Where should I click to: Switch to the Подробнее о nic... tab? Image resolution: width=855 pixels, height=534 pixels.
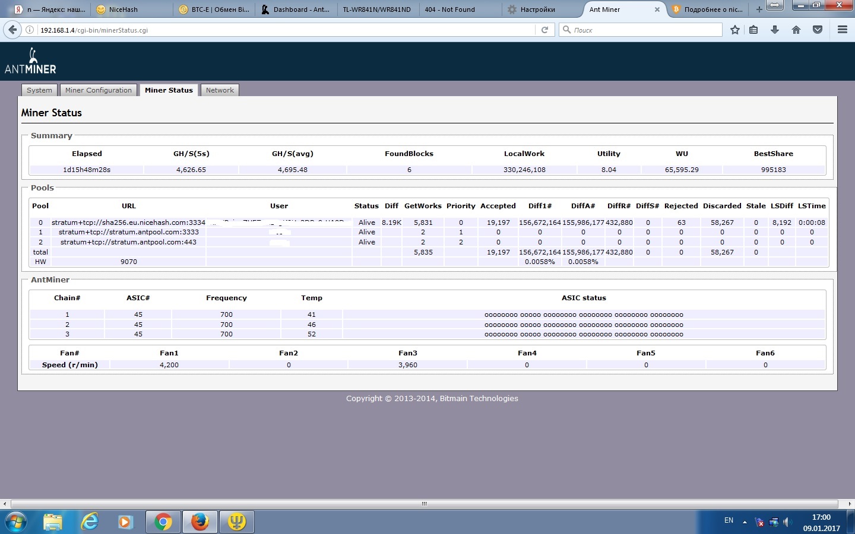pos(709,9)
